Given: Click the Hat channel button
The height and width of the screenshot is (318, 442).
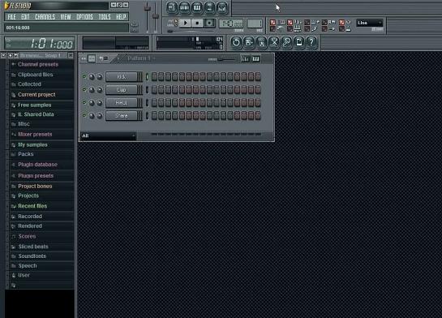Looking at the screenshot, I should point(122,102).
